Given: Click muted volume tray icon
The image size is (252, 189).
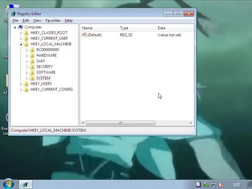Looking at the screenshot, I should point(221,185).
